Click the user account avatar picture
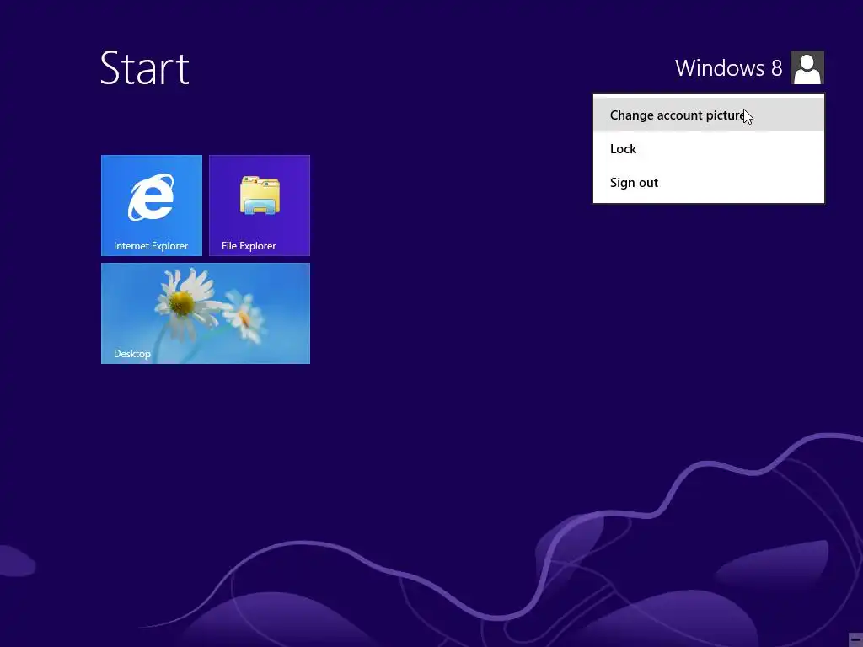This screenshot has height=647, width=863. pos(807,67)
